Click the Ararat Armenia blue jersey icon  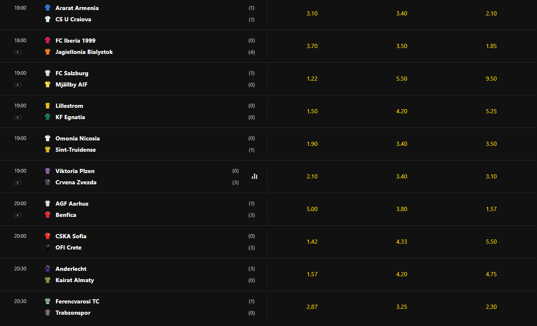[48, 8]
